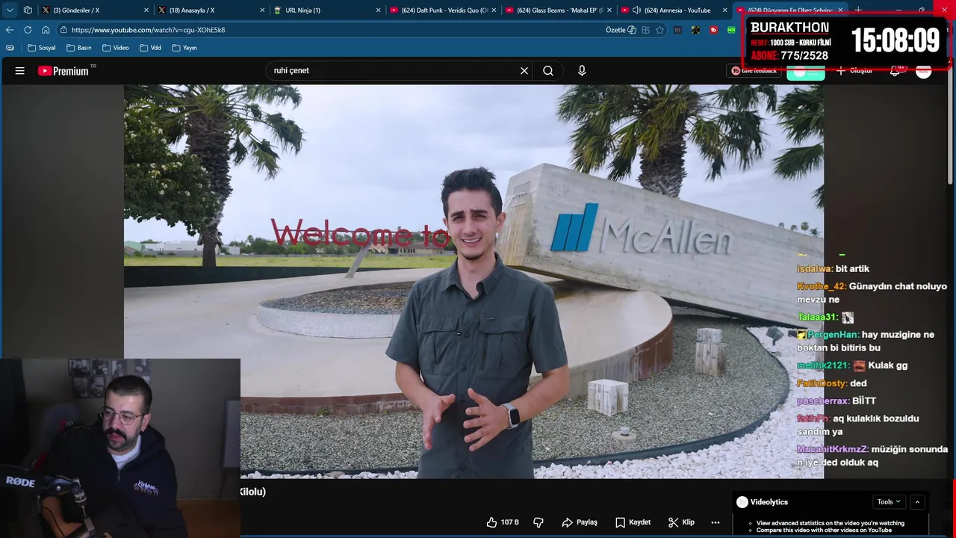Click chat message 'bit artik'
Image resolution: width=956 pixels, height=538 pixels.
[x=852, y=269]
